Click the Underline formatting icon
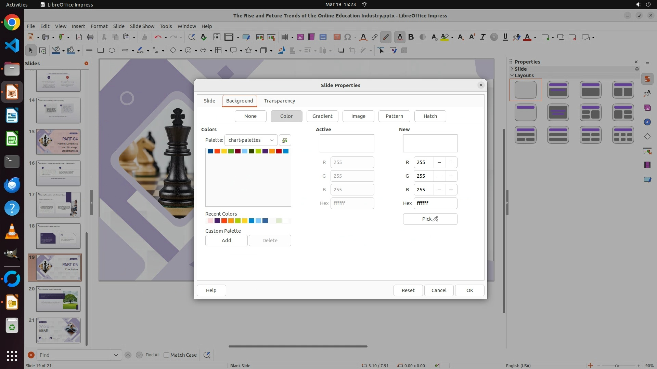 [505, 37]
